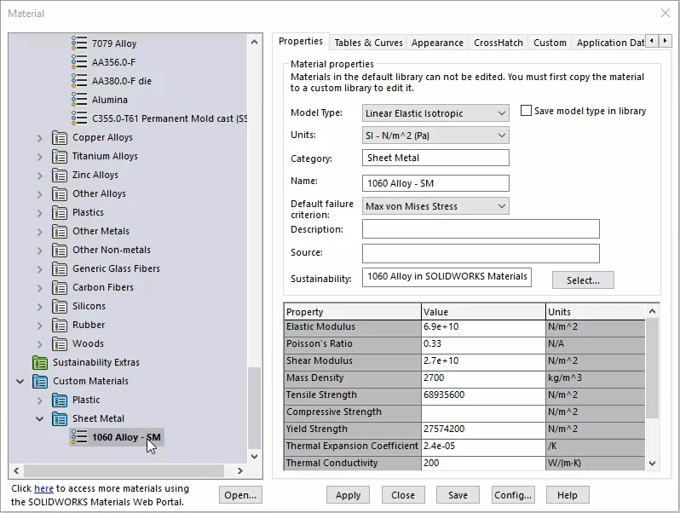Click the Sustainability Extras library icon
Image resolution: width=680 pixels, height=513 pixels.
point(40,362)
